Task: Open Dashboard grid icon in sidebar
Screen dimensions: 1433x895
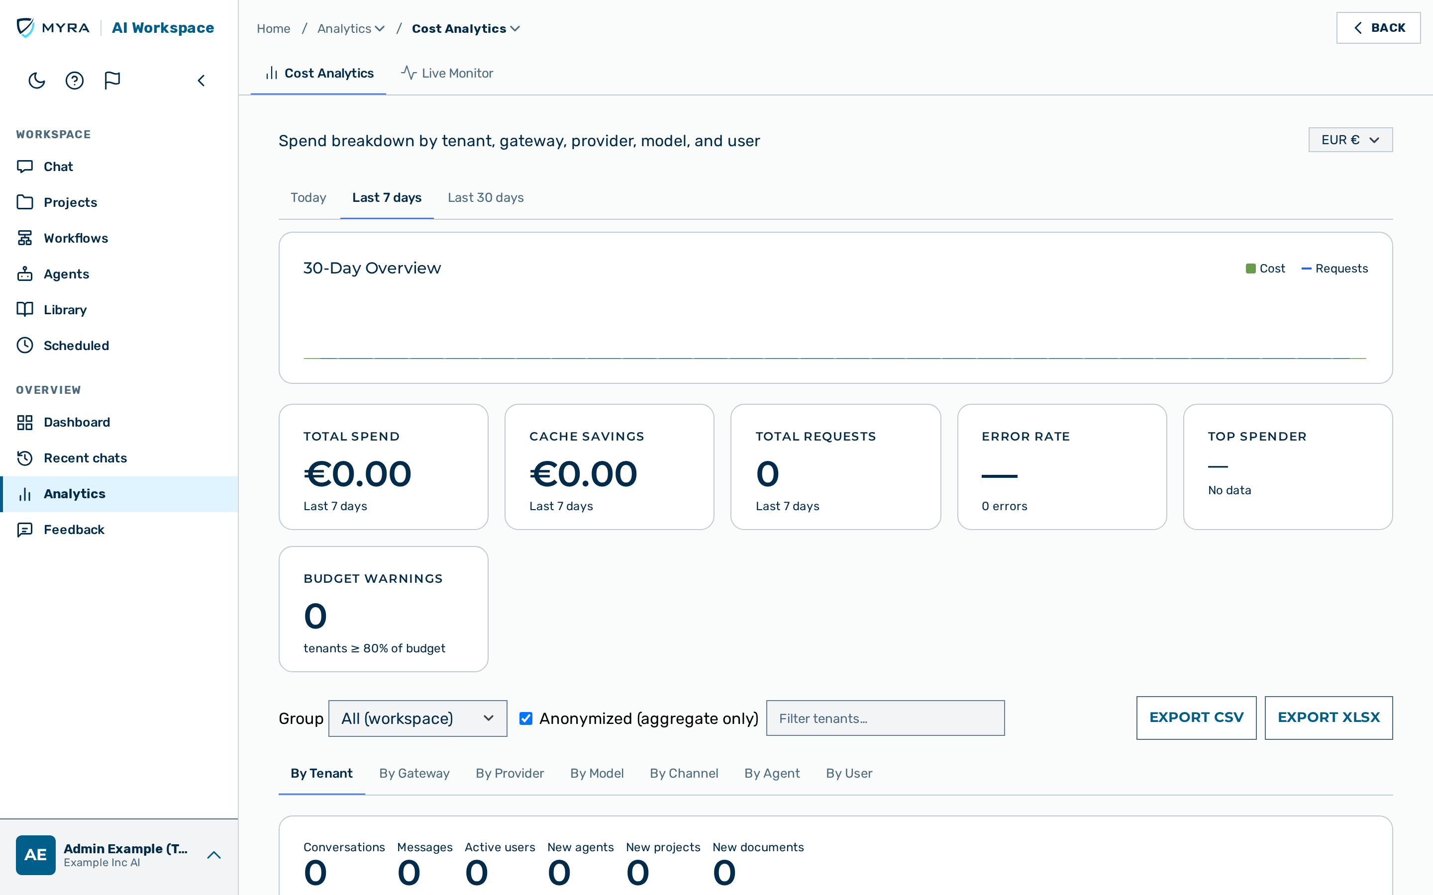Action: click(x=25, y=422)
